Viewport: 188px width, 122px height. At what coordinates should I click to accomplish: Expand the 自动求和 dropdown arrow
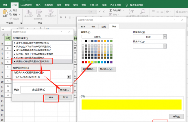[x=124, y=10]
